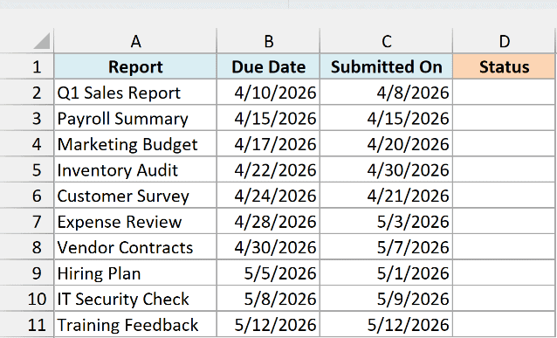Select the Training Feedback cell
The height and width of the screenshot is (338, 557).
pyautogui.click(x=135, y=325)
